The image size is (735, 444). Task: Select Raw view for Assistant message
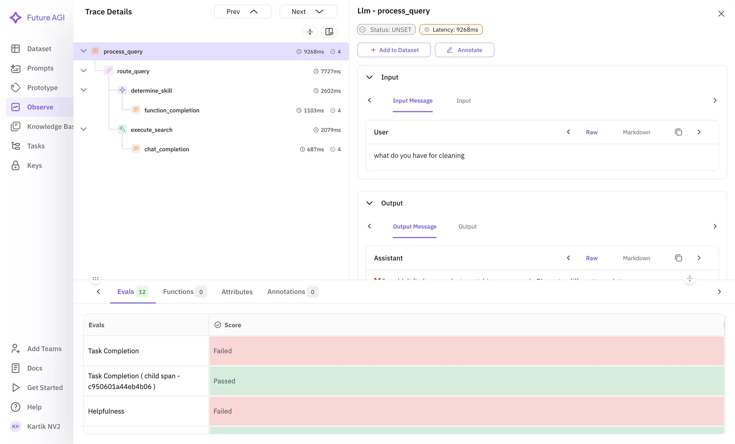click(x=591, y=258)
